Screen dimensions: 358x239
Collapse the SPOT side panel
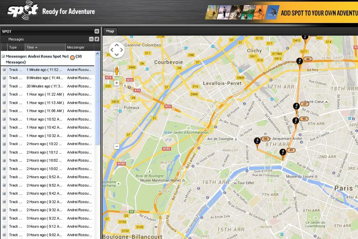pyautogui.click(x=97, y=31)
